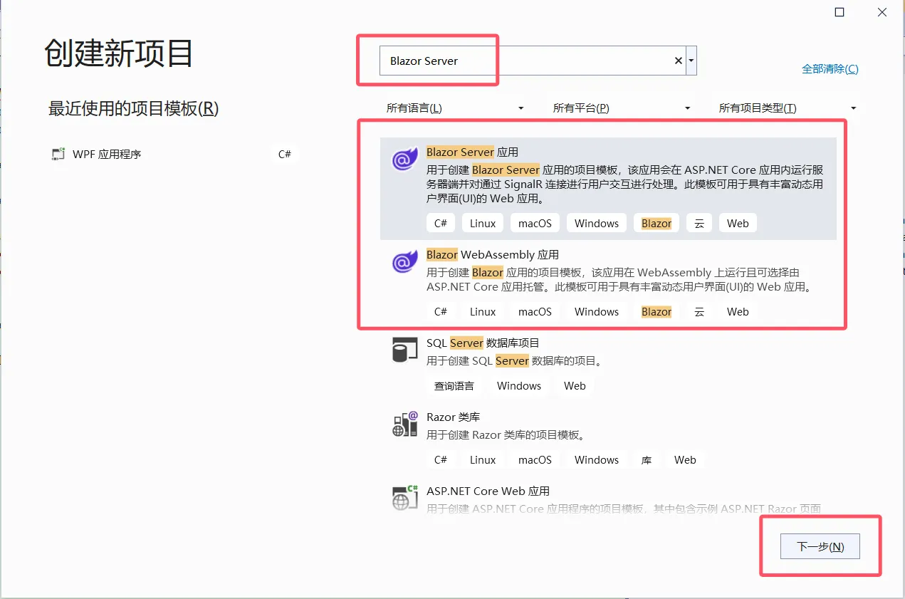Click the ASP.NET Core Web app icon
The width and height of the screenshot is (905, 599).
(x=405, y=498)
